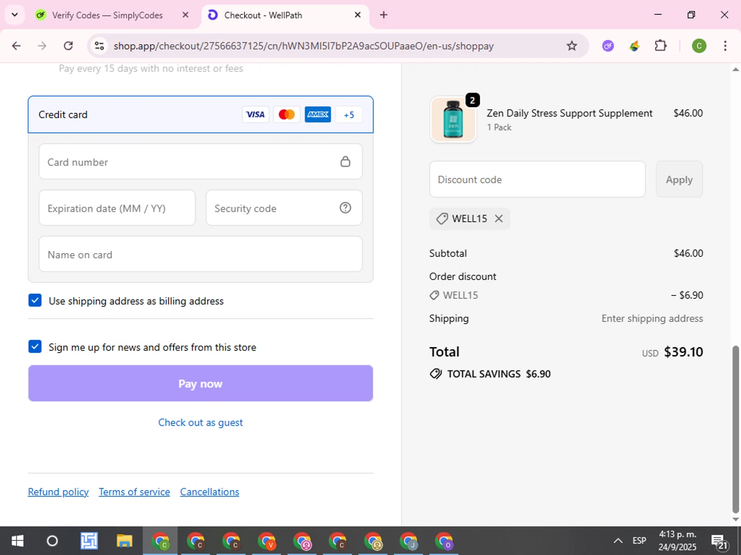Screen dimensions: 741x555
Task: Click the security code help question icon
Action: (345, 208)
